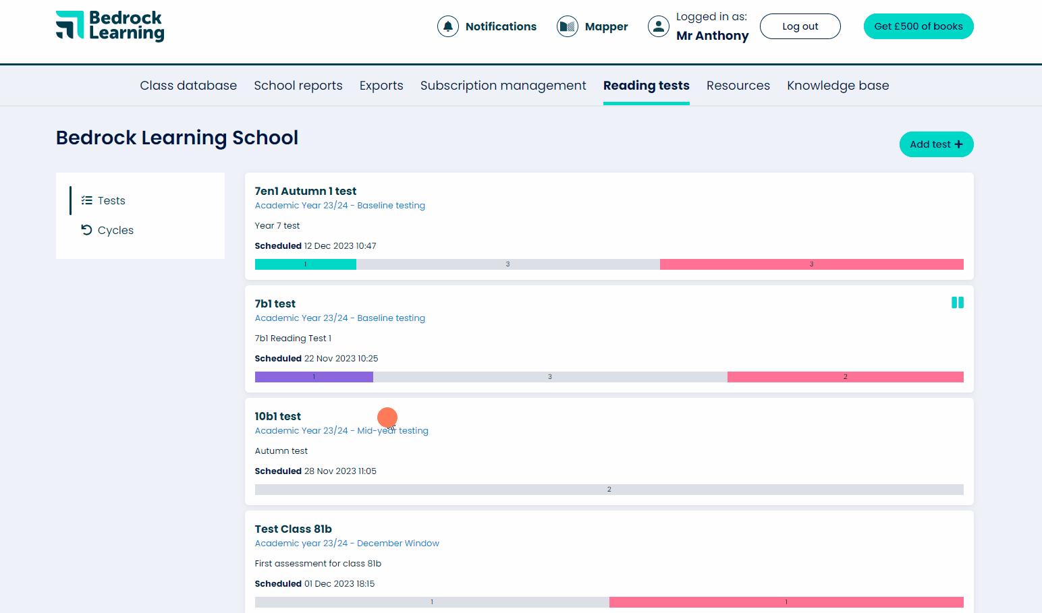Click Baseline testing cycle link under 7b1
1042x613 pixels.
tap(340, 318)
